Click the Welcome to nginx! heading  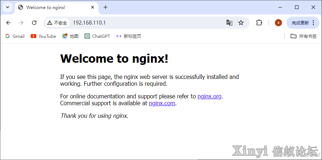click(114, 58)
